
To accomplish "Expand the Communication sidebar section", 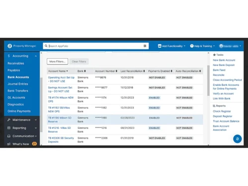I will tap(36, 136).
